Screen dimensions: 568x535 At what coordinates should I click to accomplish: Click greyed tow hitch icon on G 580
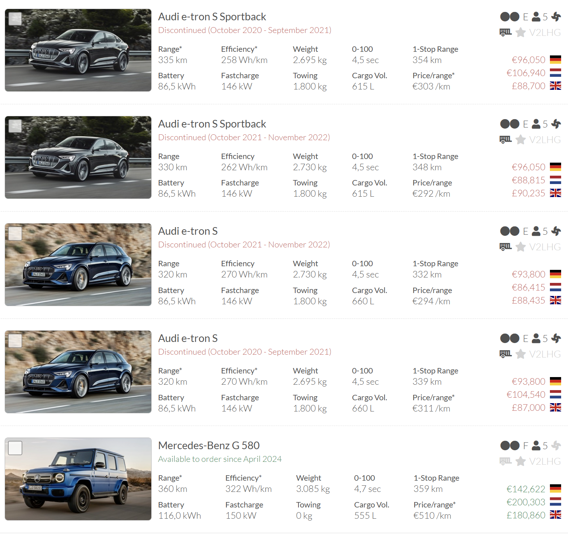click(x=505, y=461)
